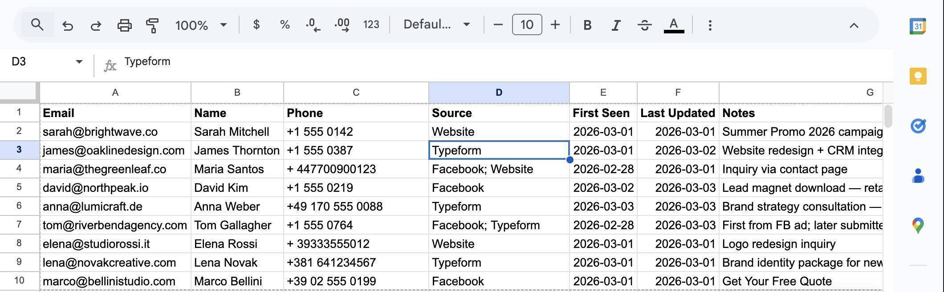Open Google Tasks side panel icon
Viewport: 944px width, 292px height.
point(918,126)
